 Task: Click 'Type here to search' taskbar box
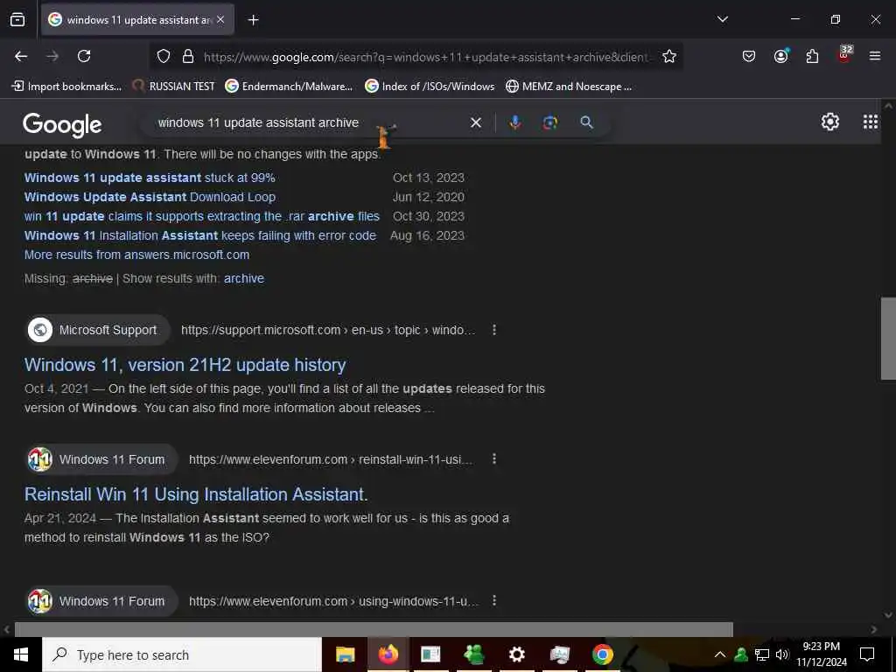click(x=182, y=654)
